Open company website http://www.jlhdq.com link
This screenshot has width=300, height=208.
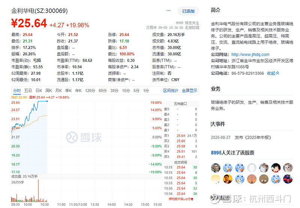250,55
